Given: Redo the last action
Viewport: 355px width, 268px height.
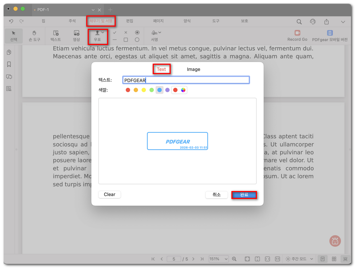Looking at the screenshot, I should (22, 21).
